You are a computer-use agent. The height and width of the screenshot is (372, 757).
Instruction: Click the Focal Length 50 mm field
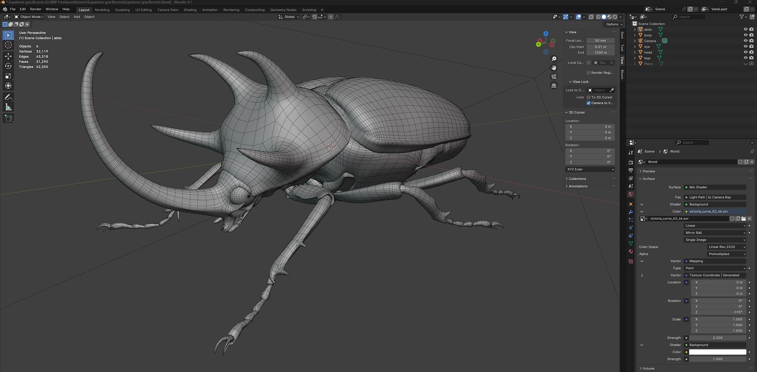click(x=600, y=40)
